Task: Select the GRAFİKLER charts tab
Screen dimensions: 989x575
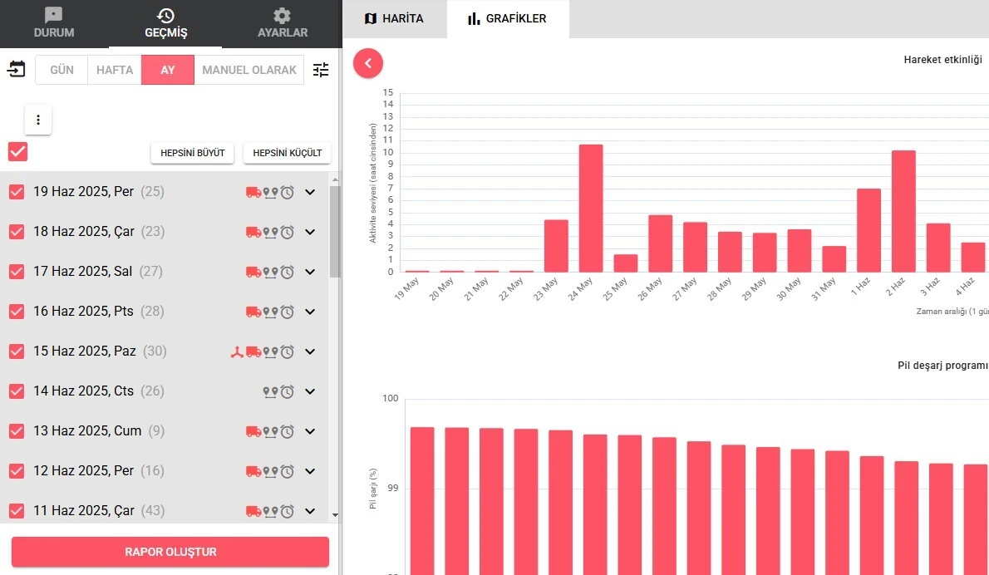Action: pyautogui.click(x=508, y=19)
